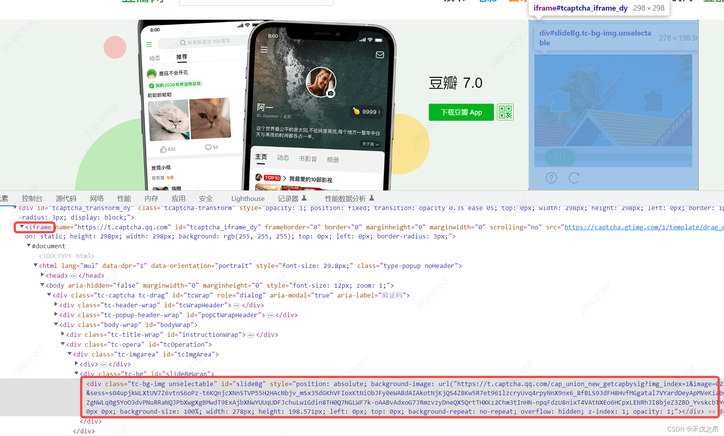Viewport: 724px width, 436px height.
Task: Select the slideBg div element row
Action: click(362, 397)
